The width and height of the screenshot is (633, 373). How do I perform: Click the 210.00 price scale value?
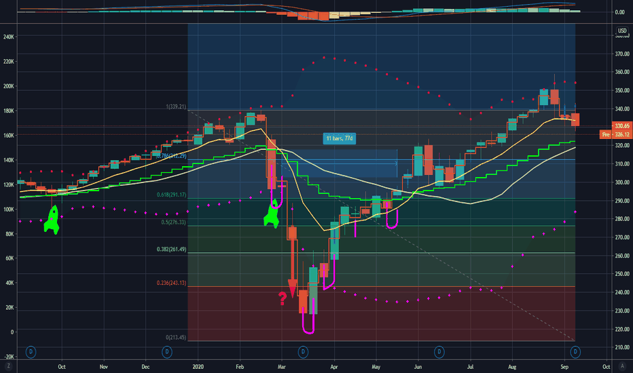(x=622, y=347)
